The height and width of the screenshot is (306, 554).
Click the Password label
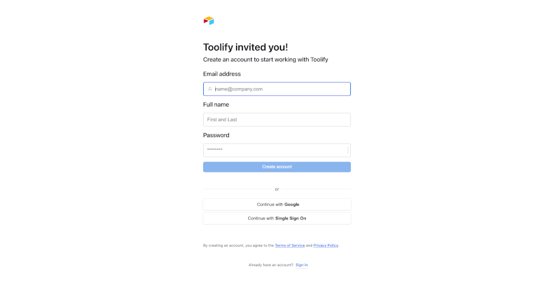pos(216,135)
